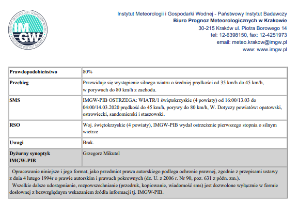The height and width of the screenshot is (216, 298).
Task: Select the Przebieg row label
Action: pyautogui.click(x=19, y=83)
